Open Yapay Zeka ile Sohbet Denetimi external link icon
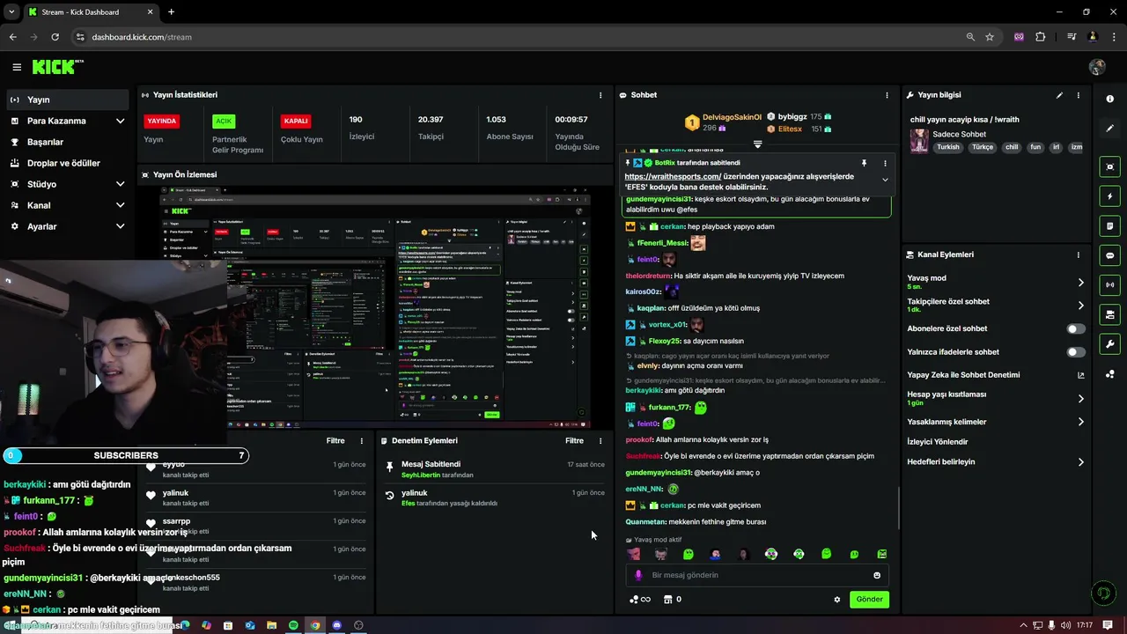1127x634 pixels. [1080, 375]
